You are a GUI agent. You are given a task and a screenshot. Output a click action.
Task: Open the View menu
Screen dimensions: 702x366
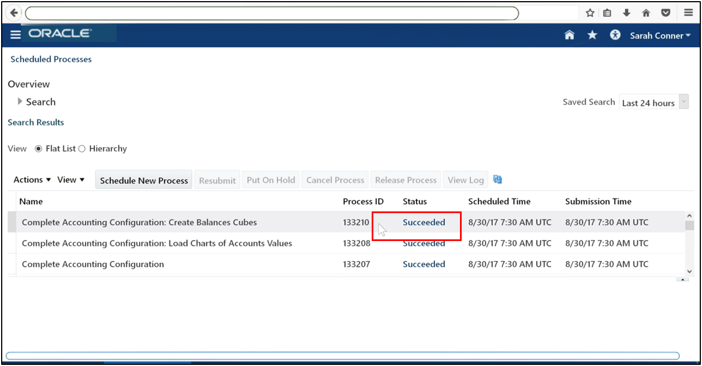[x=70, y=179]
